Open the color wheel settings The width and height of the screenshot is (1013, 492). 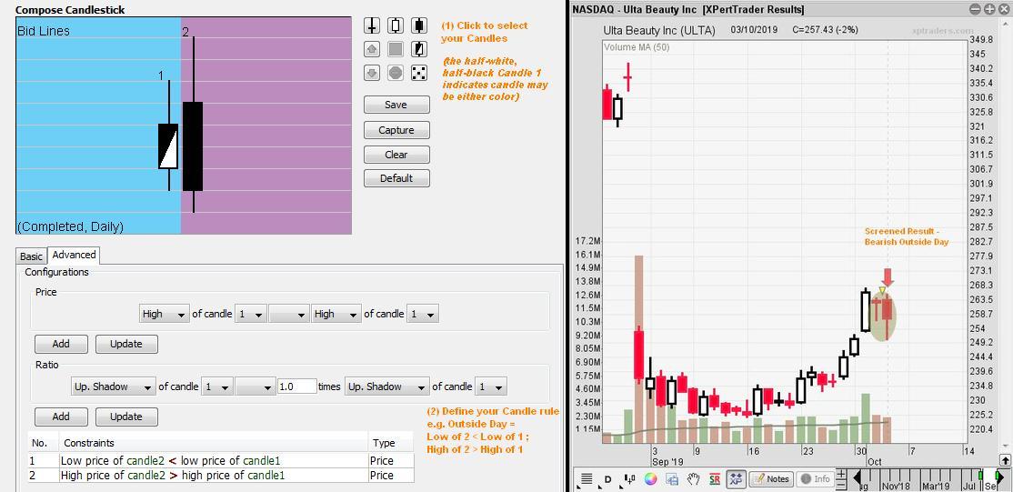(x=650, y=479)
